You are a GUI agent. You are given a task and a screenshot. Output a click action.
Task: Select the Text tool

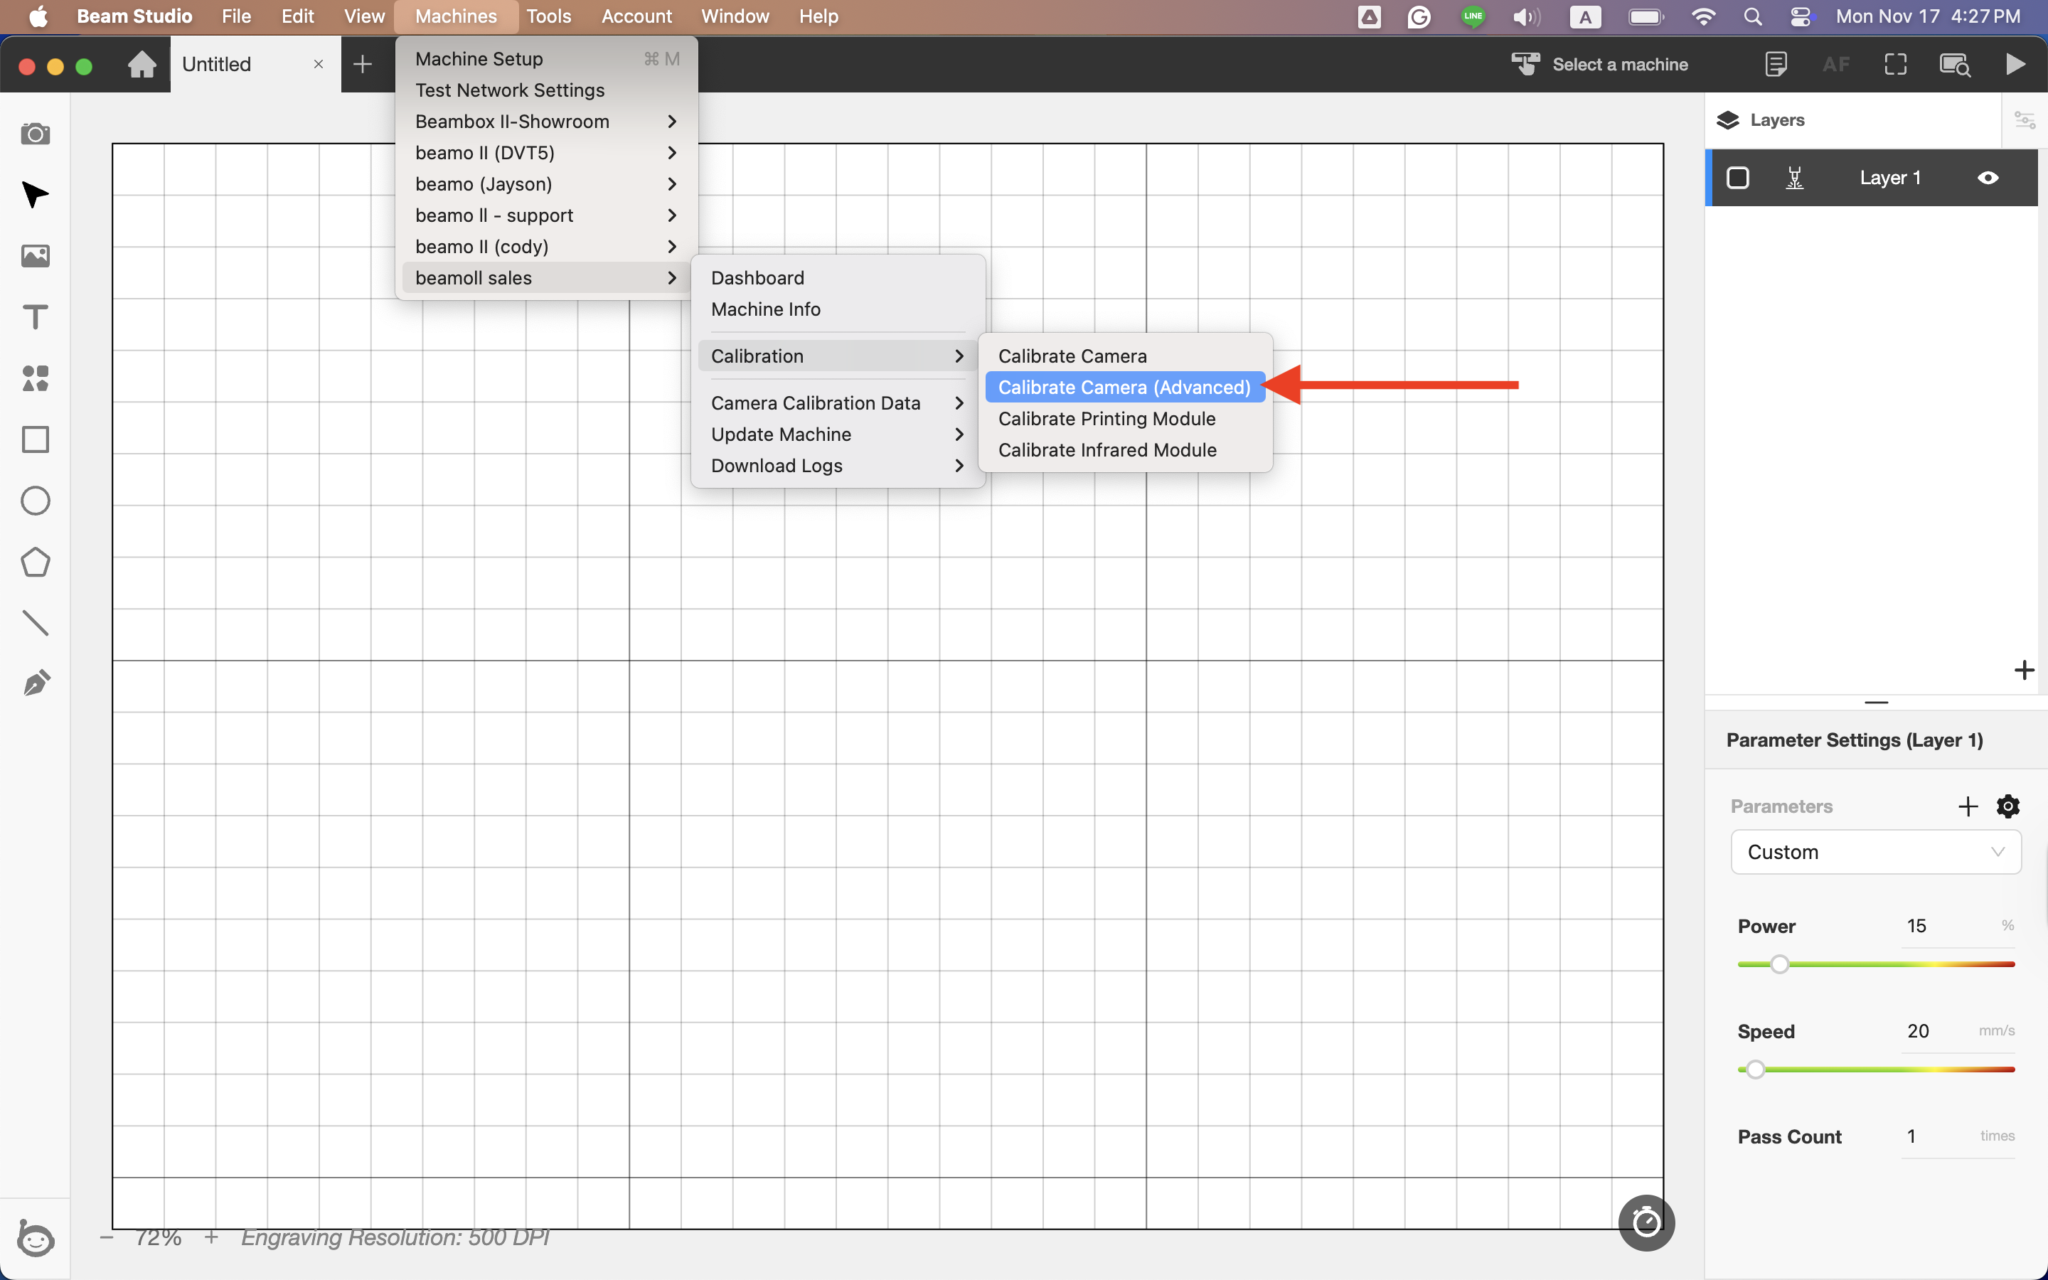pyautogui.click(x=35, y=317)
